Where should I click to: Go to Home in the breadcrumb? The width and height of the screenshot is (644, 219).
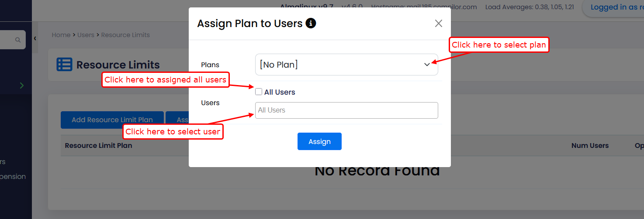pos(61,35)
